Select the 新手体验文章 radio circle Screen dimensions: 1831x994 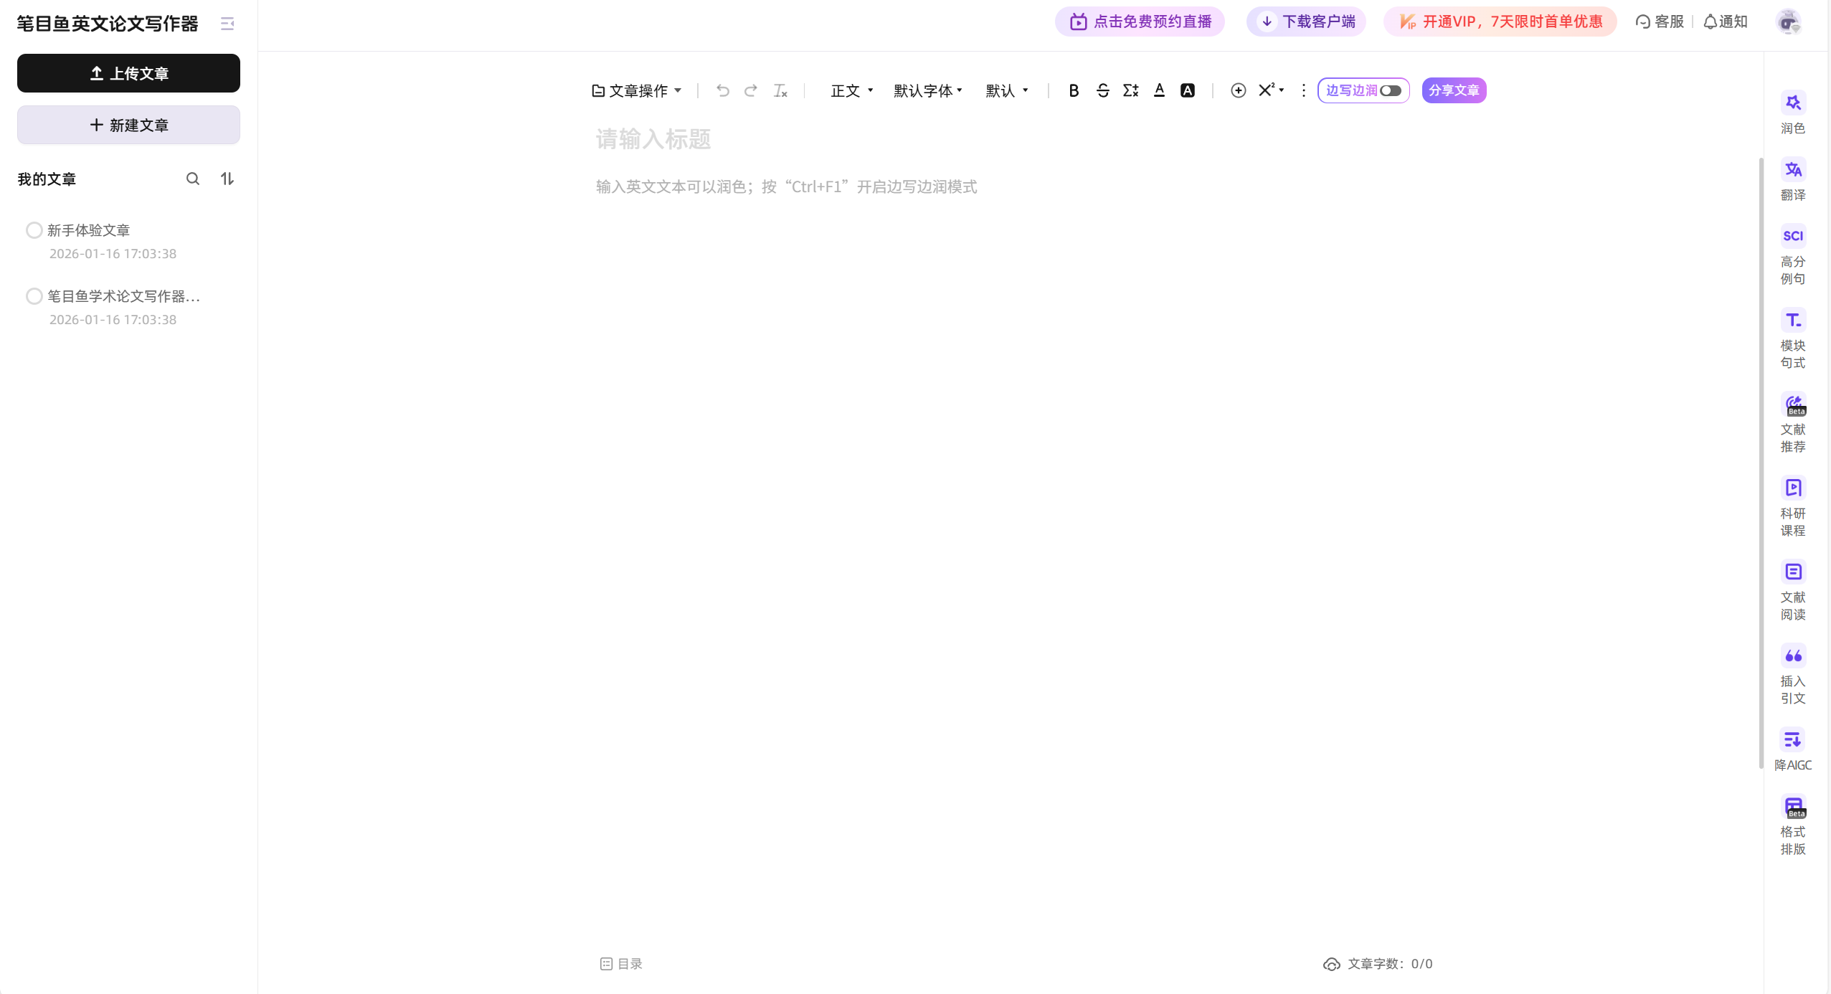[34, 229]
